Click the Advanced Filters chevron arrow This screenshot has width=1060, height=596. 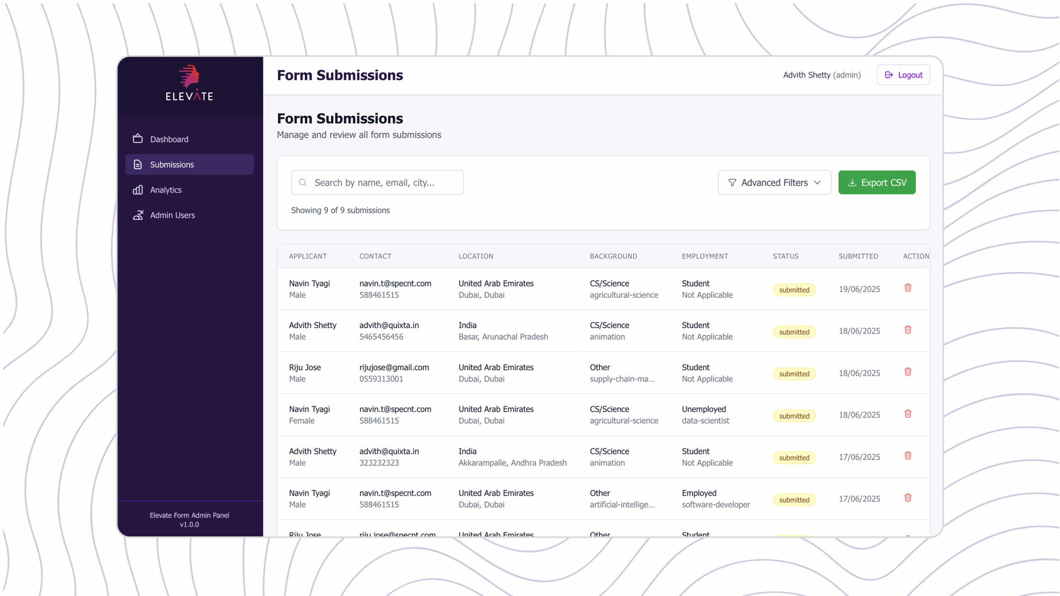pyautogui.click(x=817, y=183)
